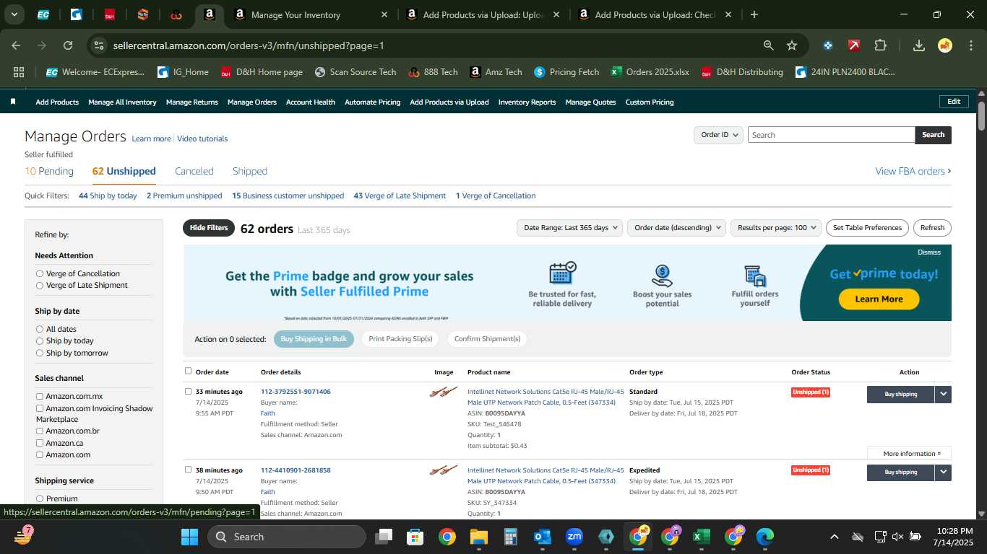
Task: Show hidden system tray icons chevron
Action: click(x=834, y=537)
